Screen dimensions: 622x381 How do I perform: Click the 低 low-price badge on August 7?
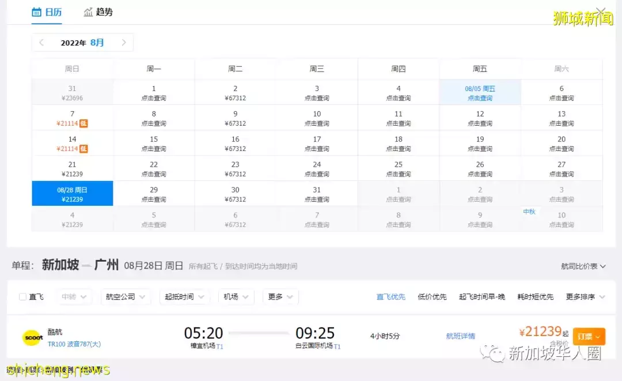pyautogui.click(x=82, y=123)
